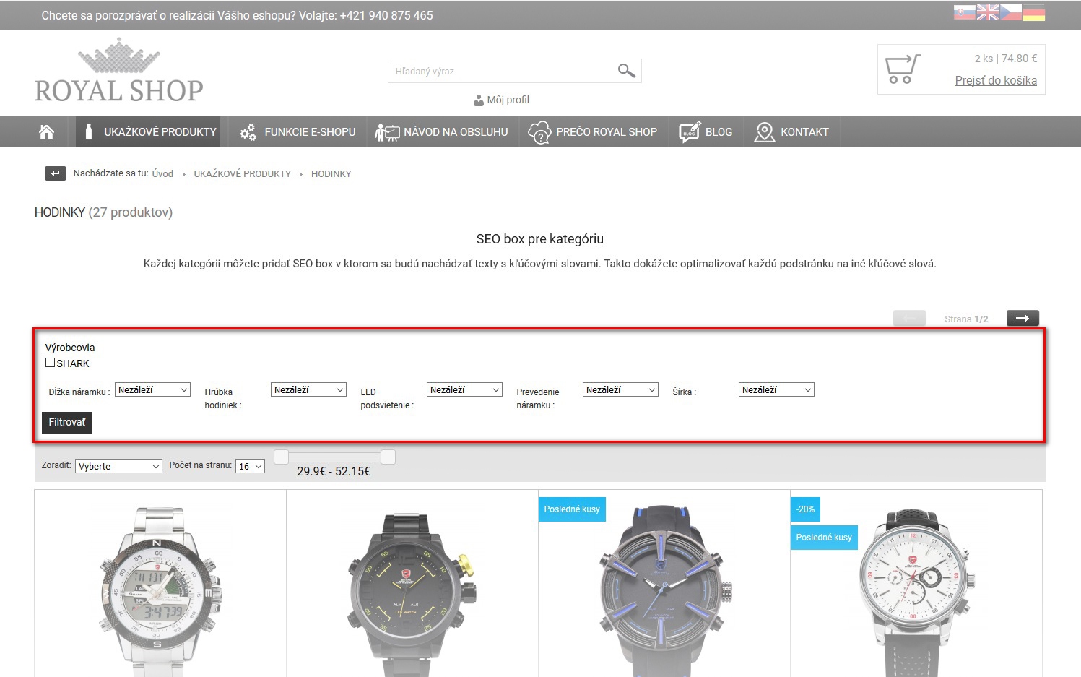Click the right price slider handle
The height and width of the screenshot is (677, 1081).
pos(388,457)
